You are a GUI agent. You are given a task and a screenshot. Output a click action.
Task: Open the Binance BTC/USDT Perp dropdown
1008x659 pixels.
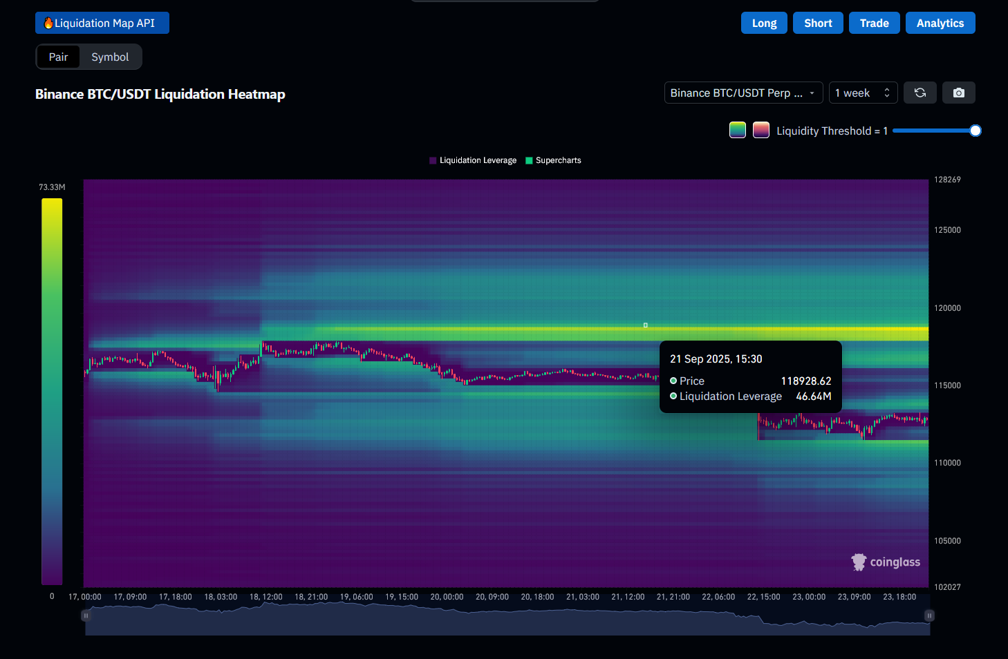[743, 93]
